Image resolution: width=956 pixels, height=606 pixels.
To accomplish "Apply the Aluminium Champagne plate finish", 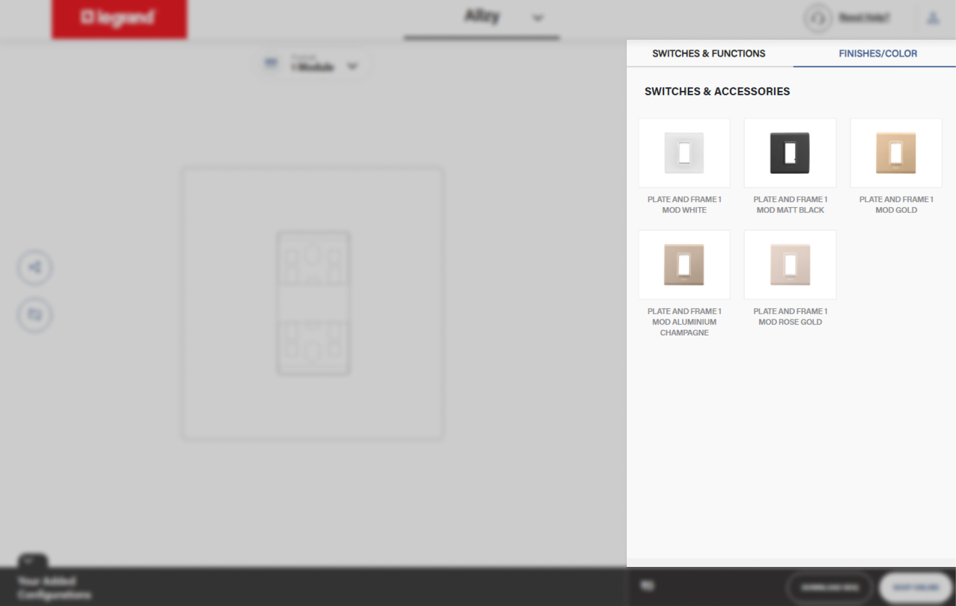I will [x=684, y=265].
